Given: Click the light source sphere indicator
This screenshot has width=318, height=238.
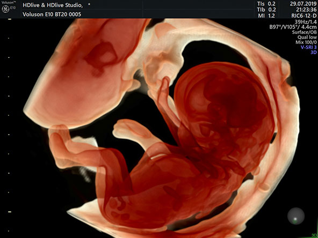Looking at the screenshot, I should pyautogui.click(x=296, y=216).
